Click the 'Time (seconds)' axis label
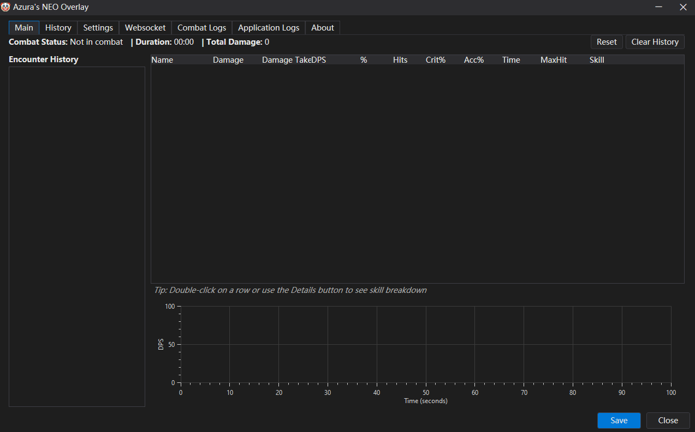Viewport: 695px width, 432px height. [x=426, y=401]
